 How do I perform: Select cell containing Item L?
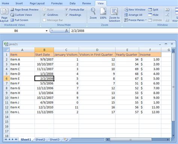pyautogui.click(x=22, y=112)
